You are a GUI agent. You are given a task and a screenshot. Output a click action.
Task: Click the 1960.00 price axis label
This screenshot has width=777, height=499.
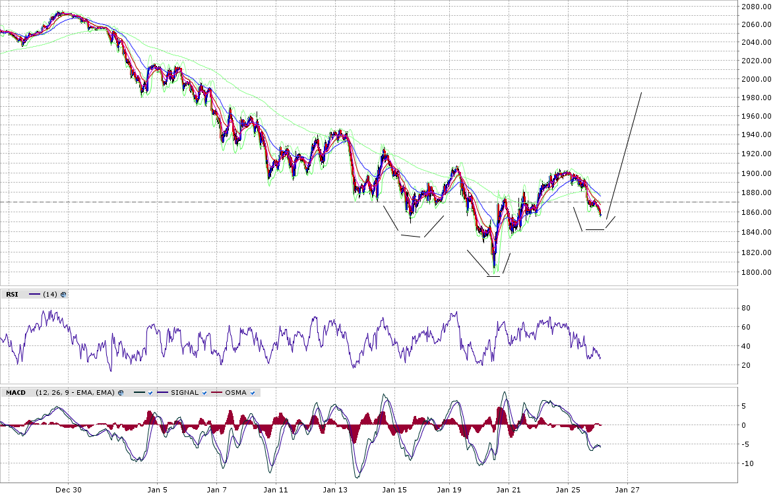coord(756,116)
